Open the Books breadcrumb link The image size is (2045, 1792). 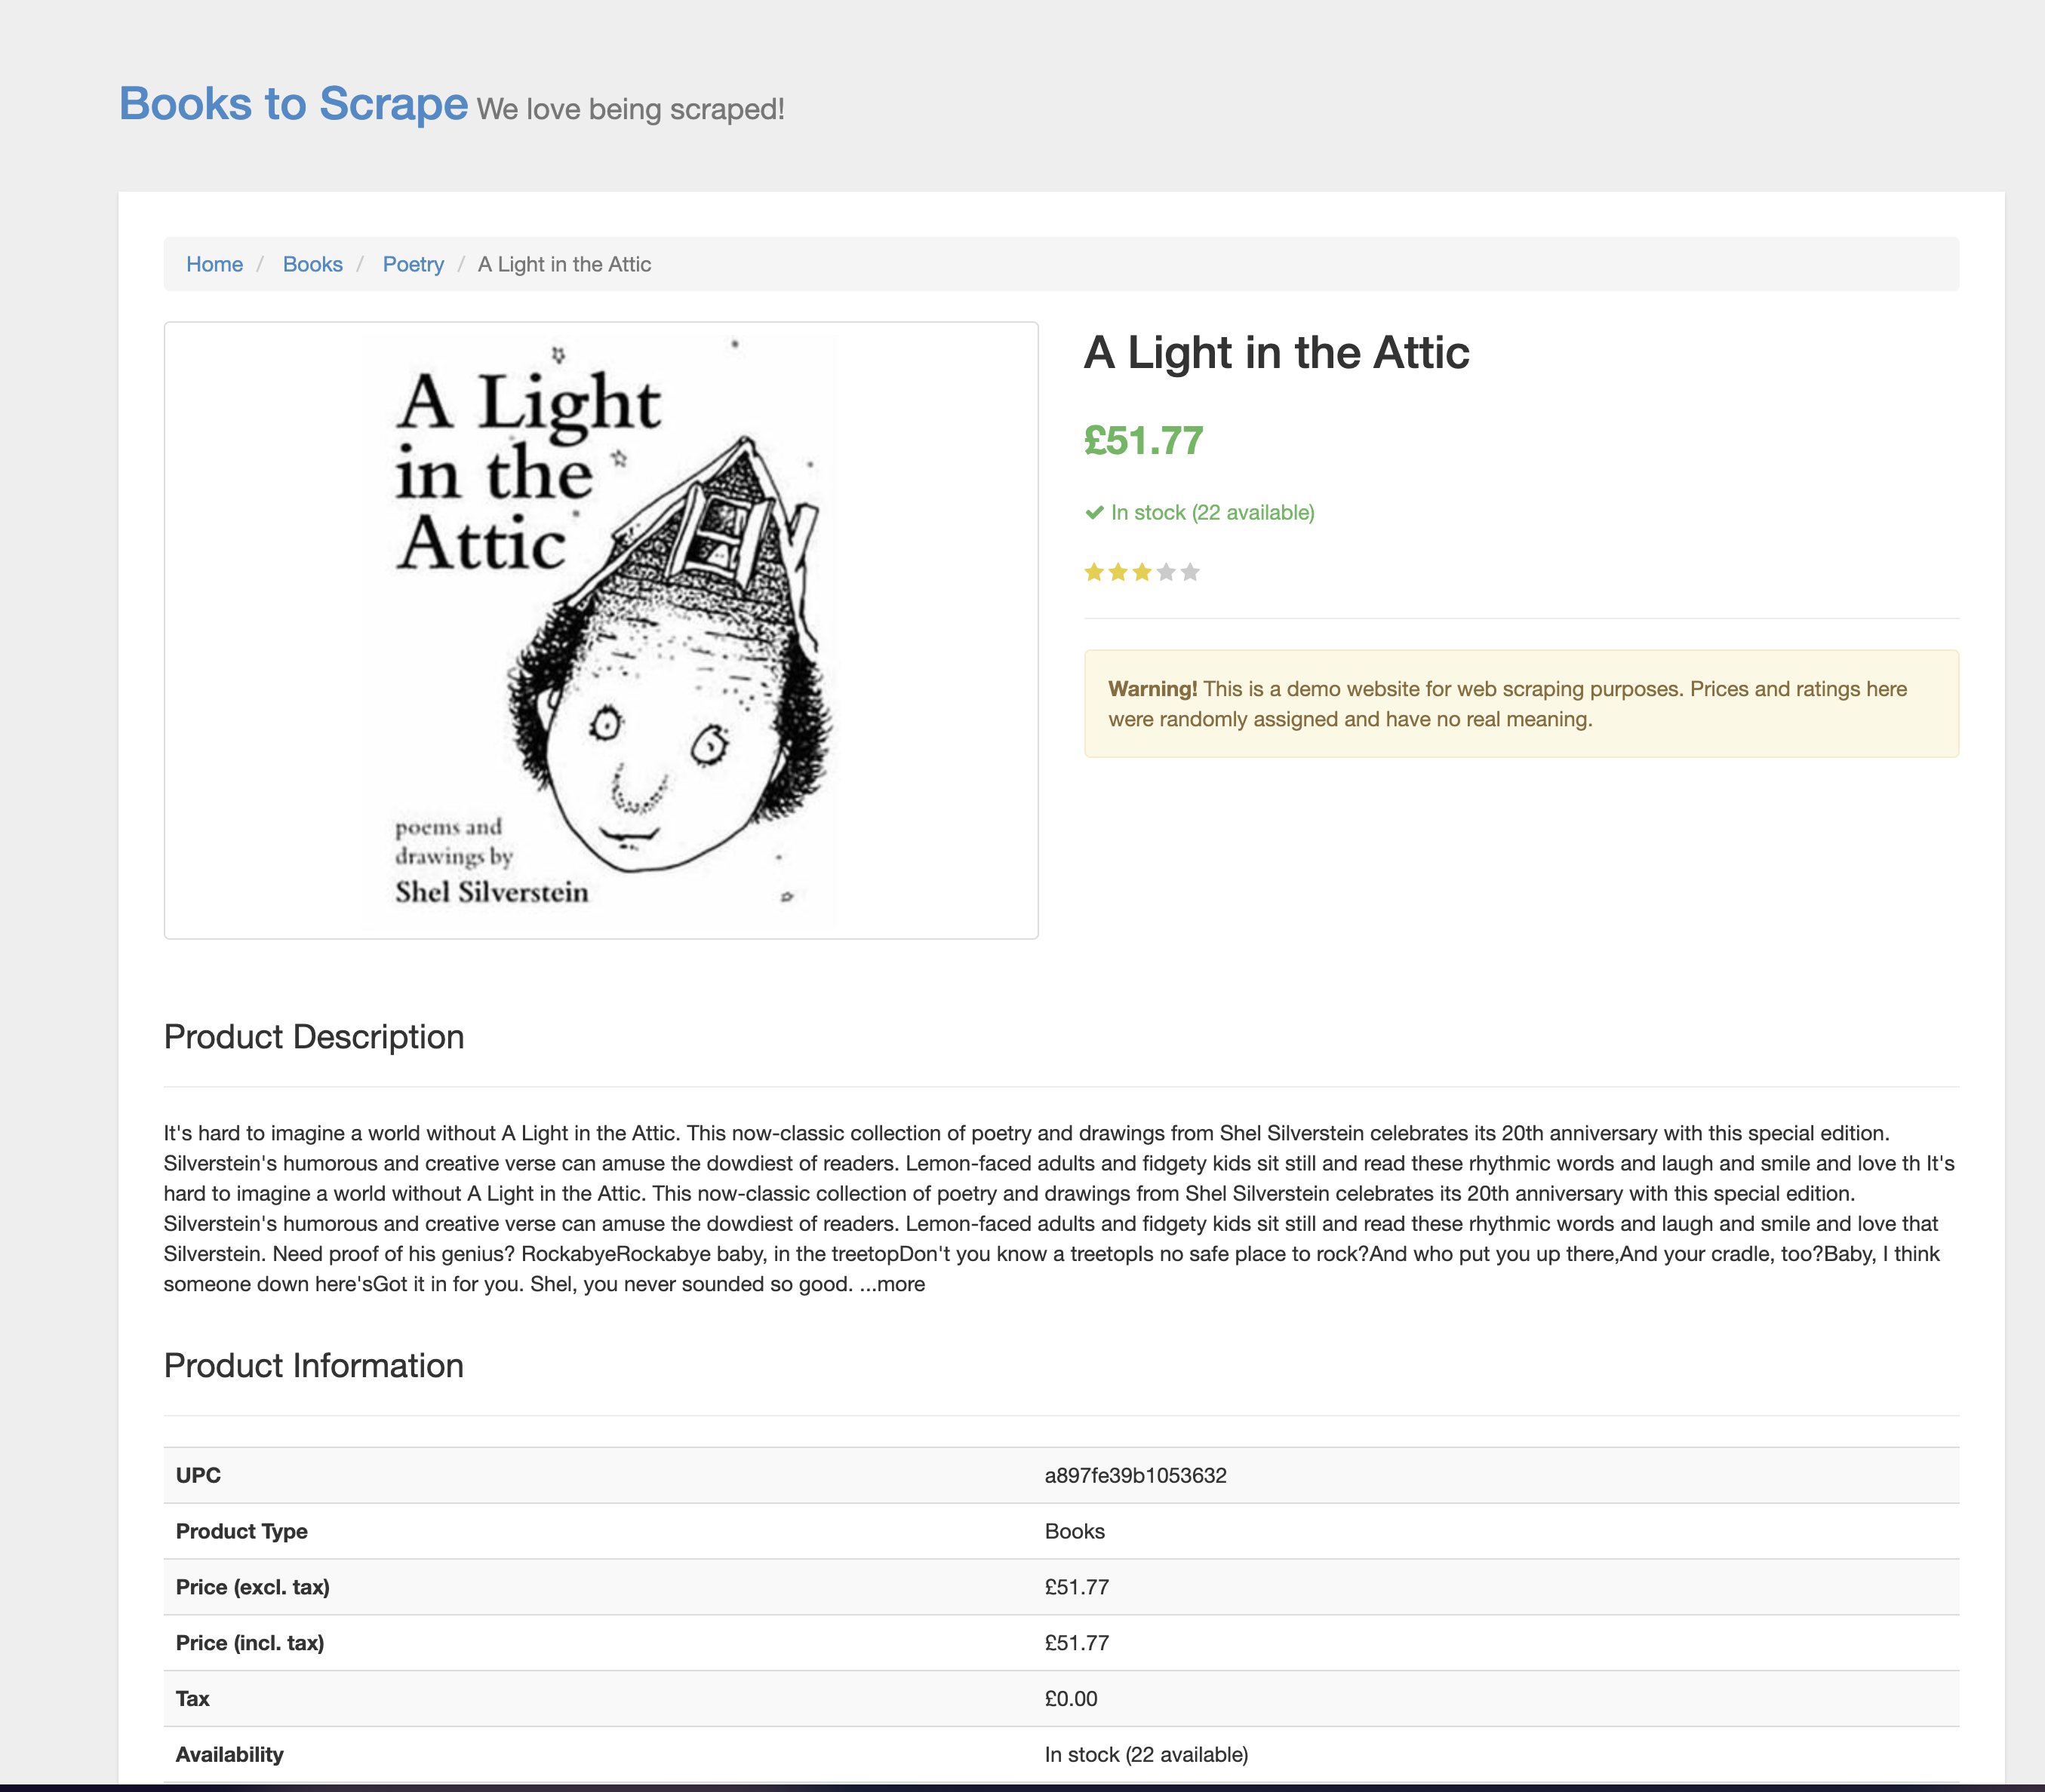[x=312, y=264]
